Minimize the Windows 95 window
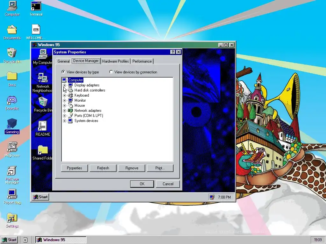The height and width of the screenshot is (244, 326). [x=221, y=45]
